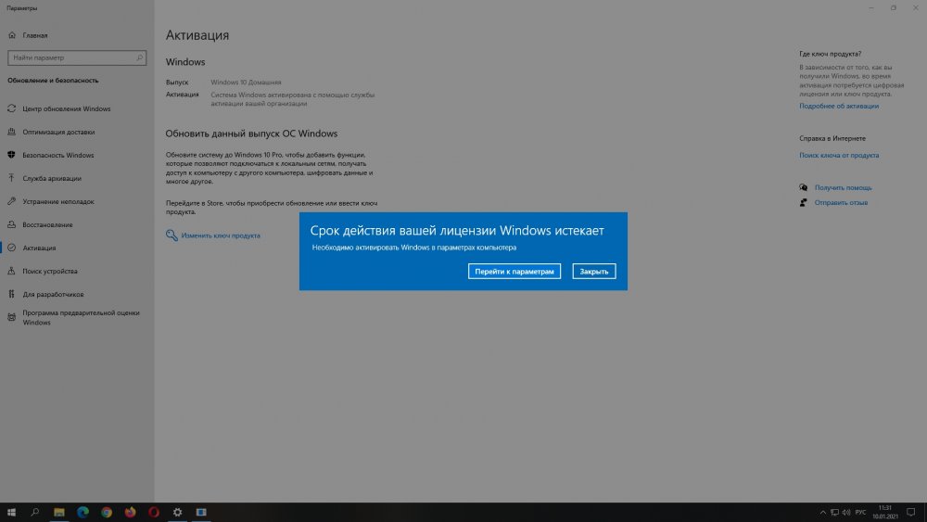This screenshot has height=522, width=927.
Task: Click the 'Перейти к параметрам' button
Action: [x=514, y=272]
